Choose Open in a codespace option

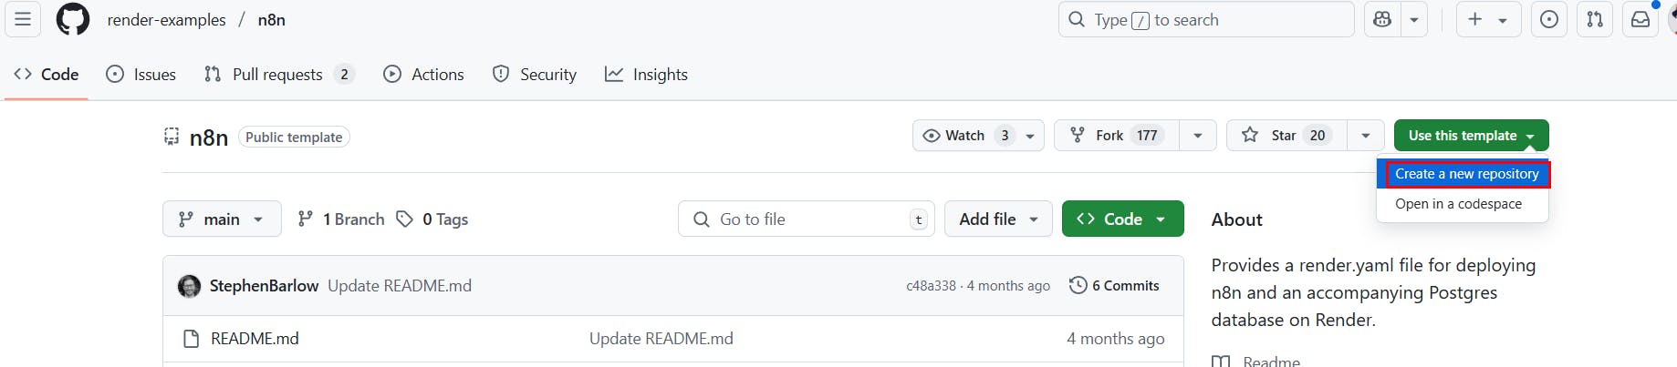pyautogui.click(x=1458, y=204)
